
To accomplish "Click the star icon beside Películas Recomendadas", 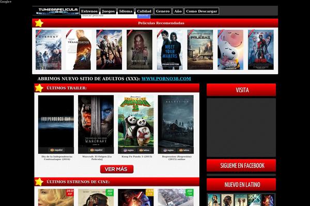I will click(x=39, y=23).
